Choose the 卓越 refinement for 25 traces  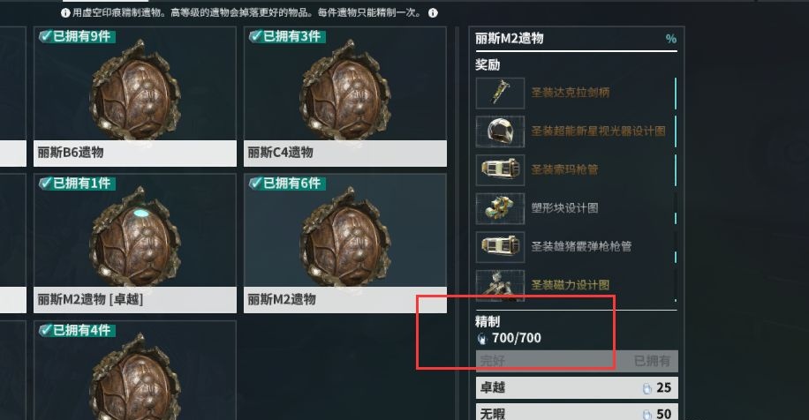point(577,387)
